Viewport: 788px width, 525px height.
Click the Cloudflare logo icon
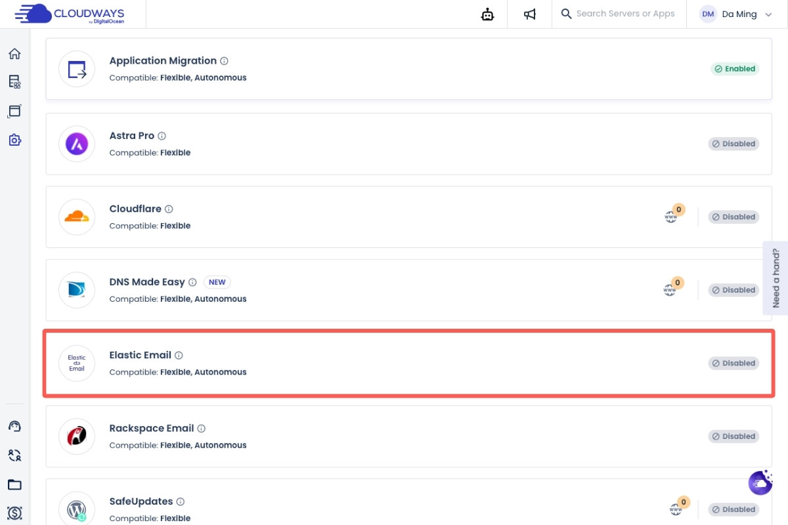click(x=77, y=217)
